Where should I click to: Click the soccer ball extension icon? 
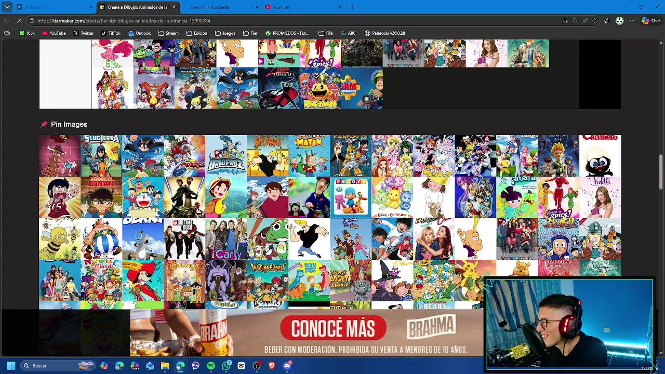pos(619,21)
